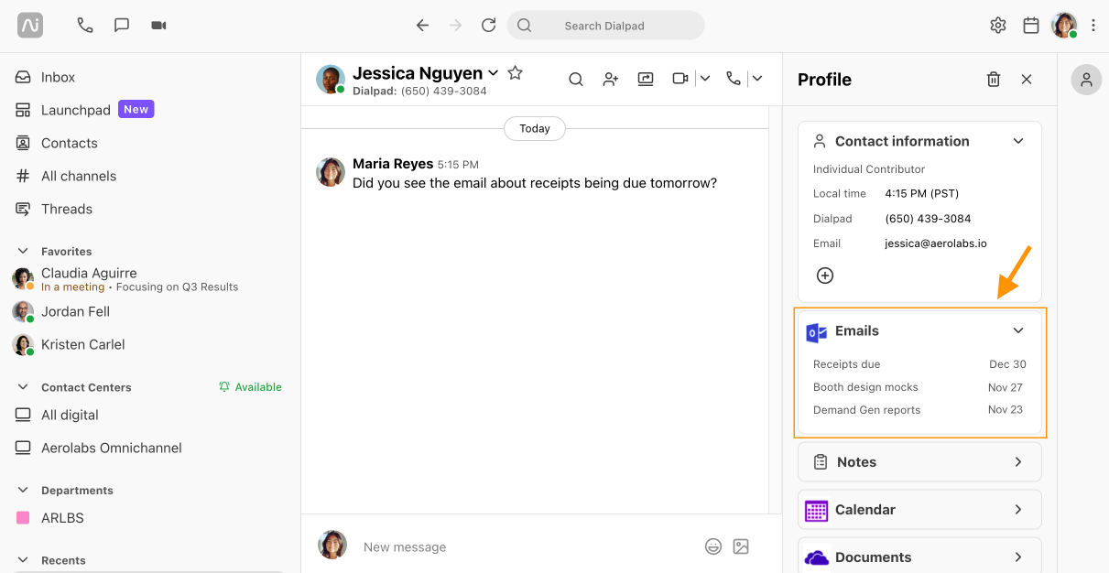The height and width of the screenshot is (573, 1109).
Task: Close the Profile panel
Action: pos(1027,80)
